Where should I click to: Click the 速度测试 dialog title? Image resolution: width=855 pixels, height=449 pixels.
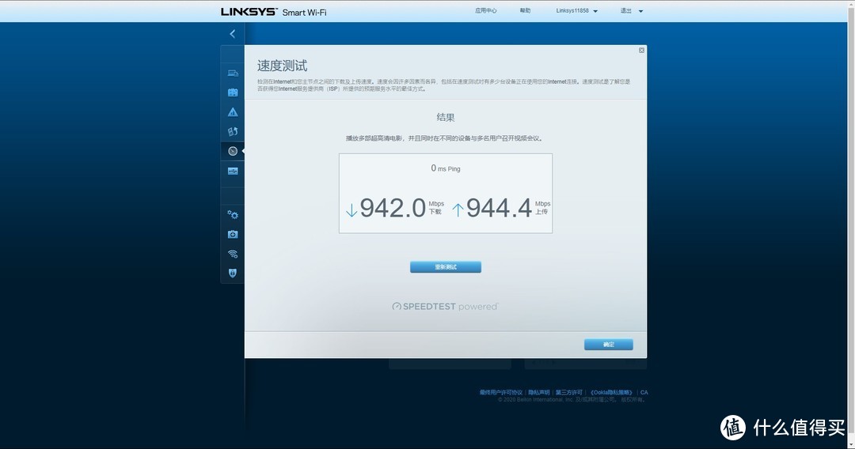pyautogui.click(x=282, y=66)
